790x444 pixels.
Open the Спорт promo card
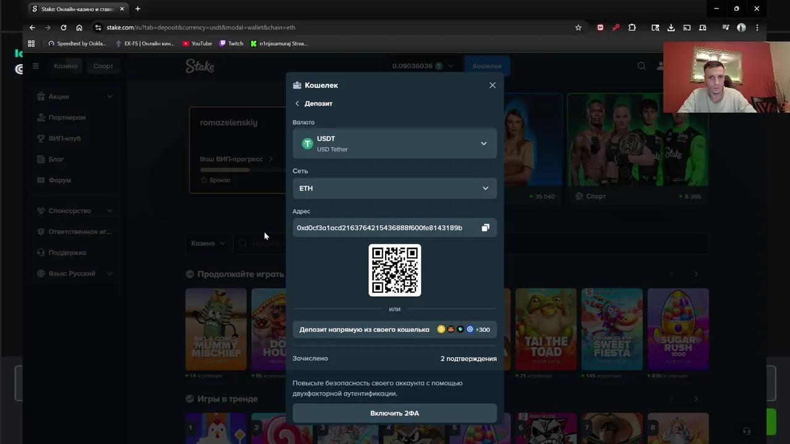pos(638,149)
